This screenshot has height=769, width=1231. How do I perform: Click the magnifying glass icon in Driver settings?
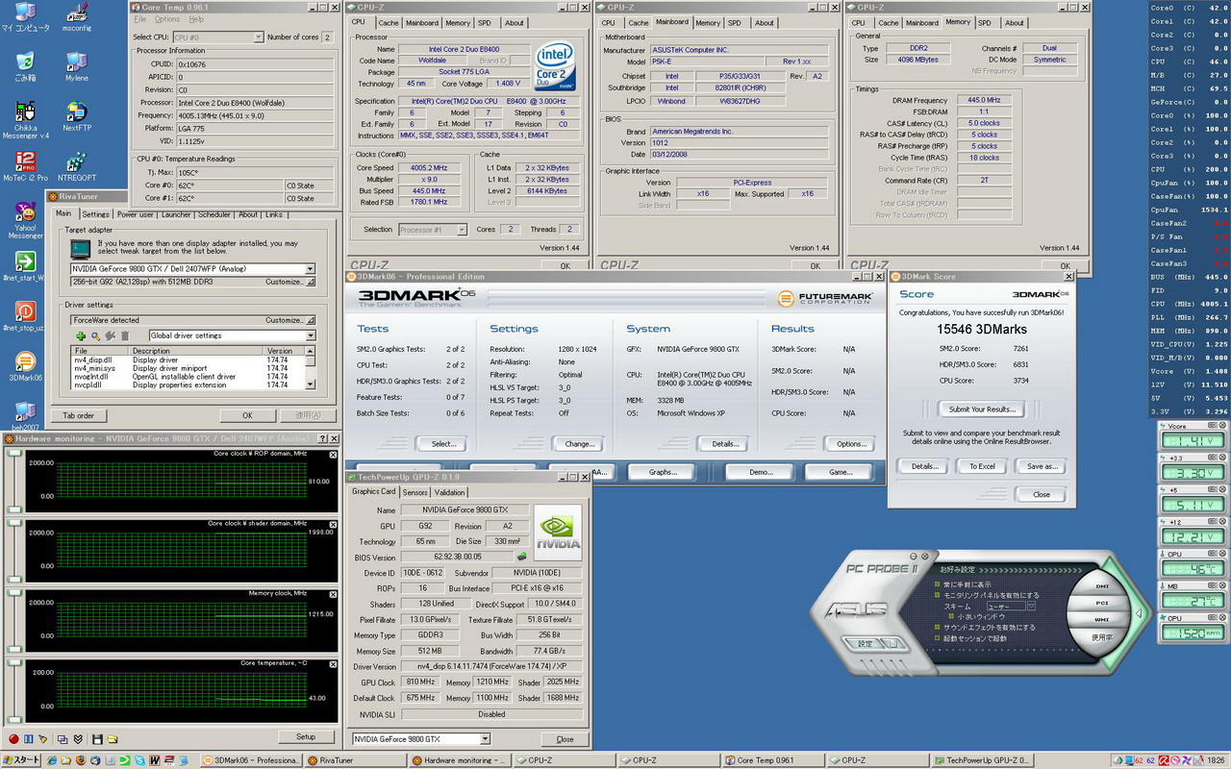pos(95,335)
